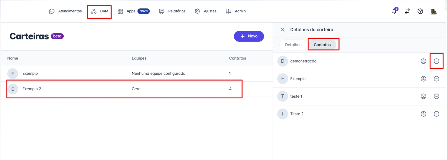Switch to the Contatos tab
This screenshot has width=447, height=160.
pos(322,45)
